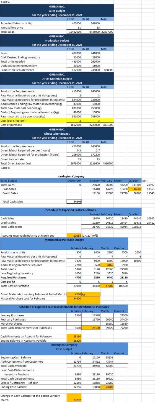
Task: Select the 'Materal Purchase cost for February' label
Action: pyautogui.click(x=21, y=298)
